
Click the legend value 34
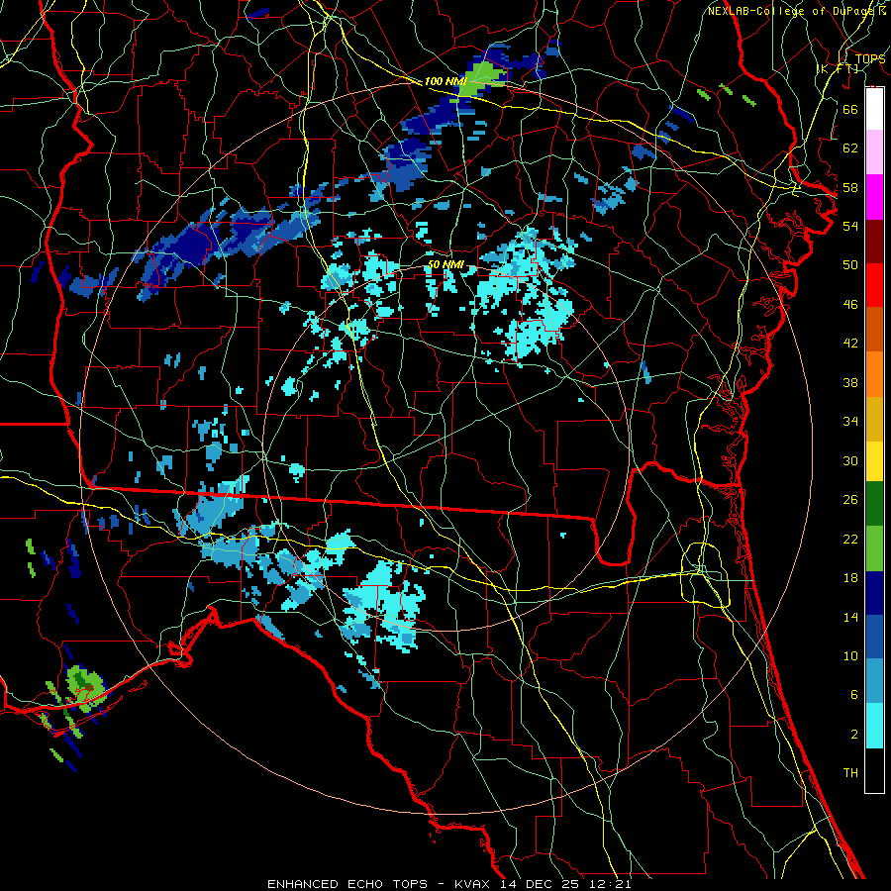pos(850,422)
